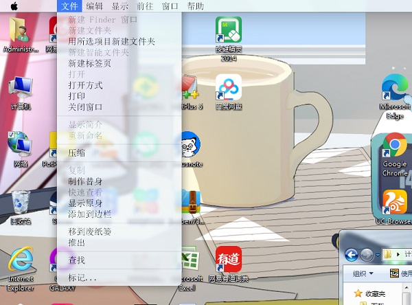Choose 查找 menu entry
This screenshot has height=305, width=412.
pos(119,260)
